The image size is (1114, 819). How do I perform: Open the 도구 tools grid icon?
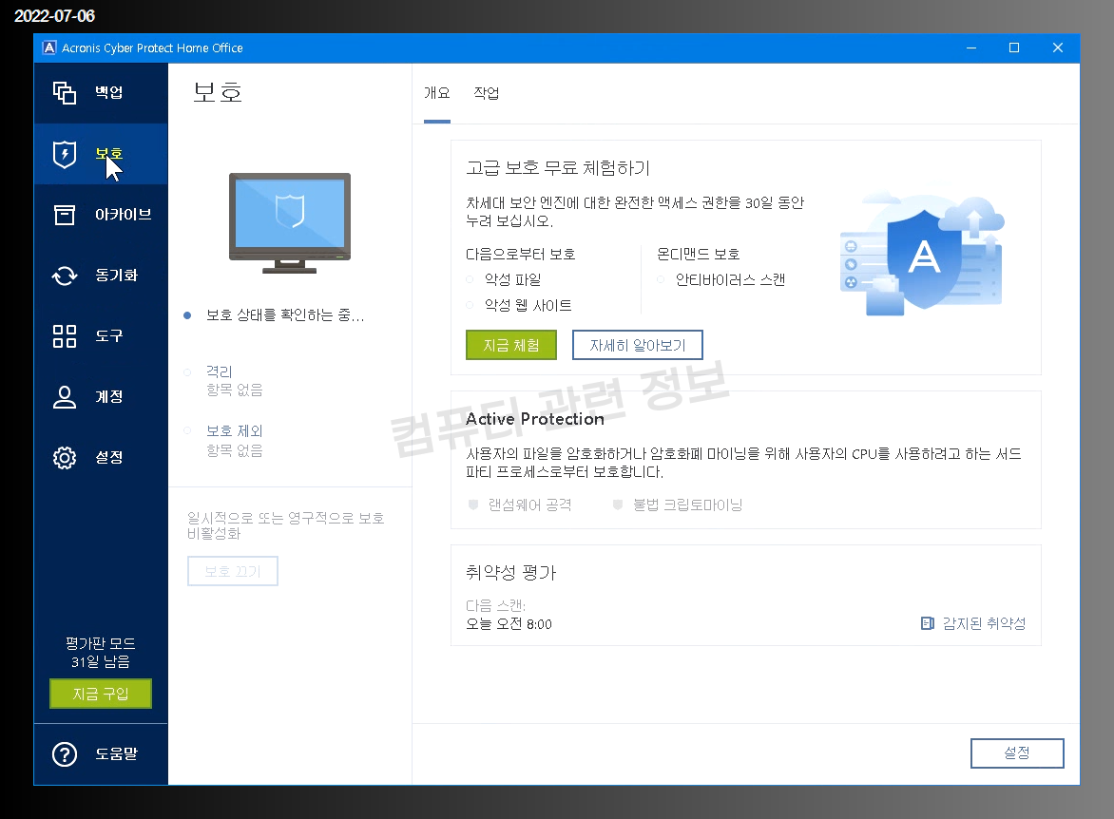pos(64,336)
